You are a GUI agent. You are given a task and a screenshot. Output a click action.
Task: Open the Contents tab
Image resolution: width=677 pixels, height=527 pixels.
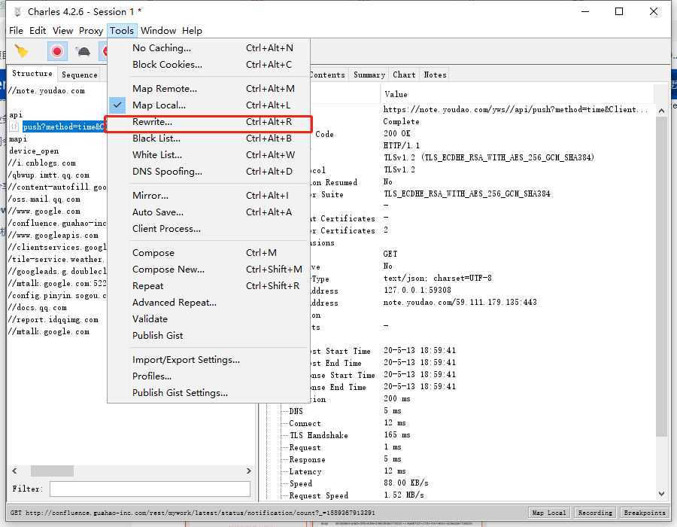pyautogui.click(x=327, y=75)
